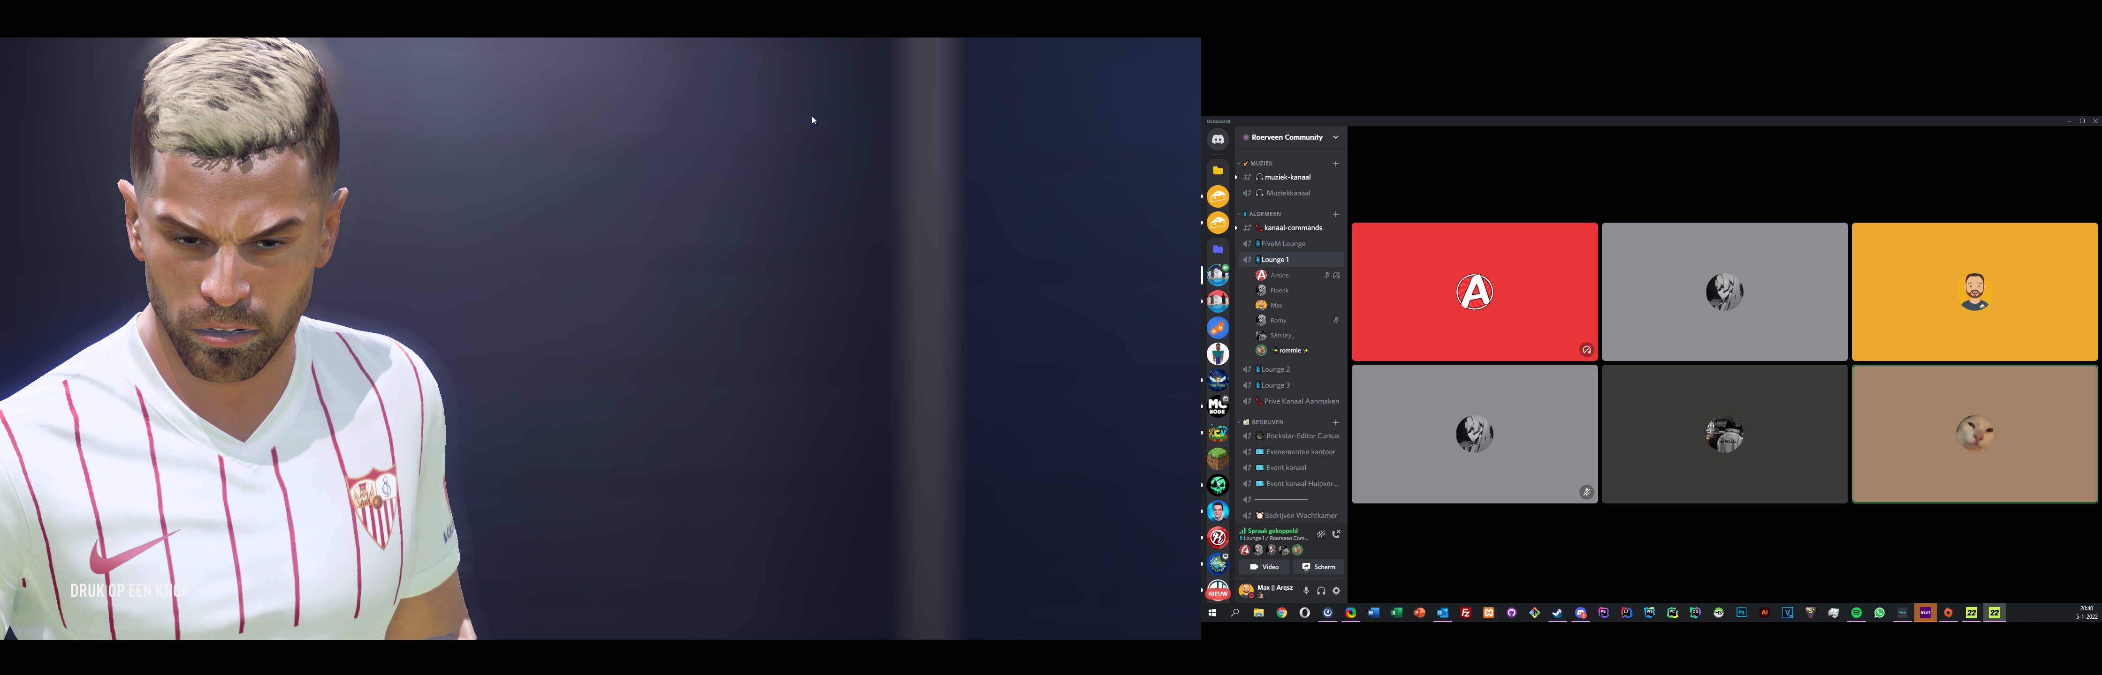The width and height of the screenshot is (2102, 675).
Task: Open user settings gear icon
Action: [x=1336, y=591]
